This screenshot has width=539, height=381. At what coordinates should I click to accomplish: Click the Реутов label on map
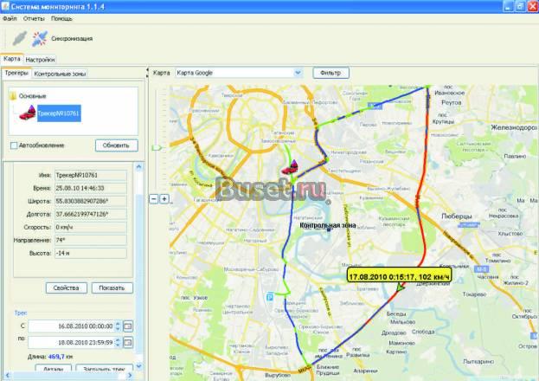(x=451, y=102)
